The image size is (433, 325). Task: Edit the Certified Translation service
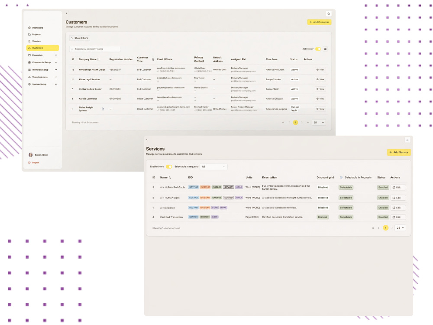[398, 217]
